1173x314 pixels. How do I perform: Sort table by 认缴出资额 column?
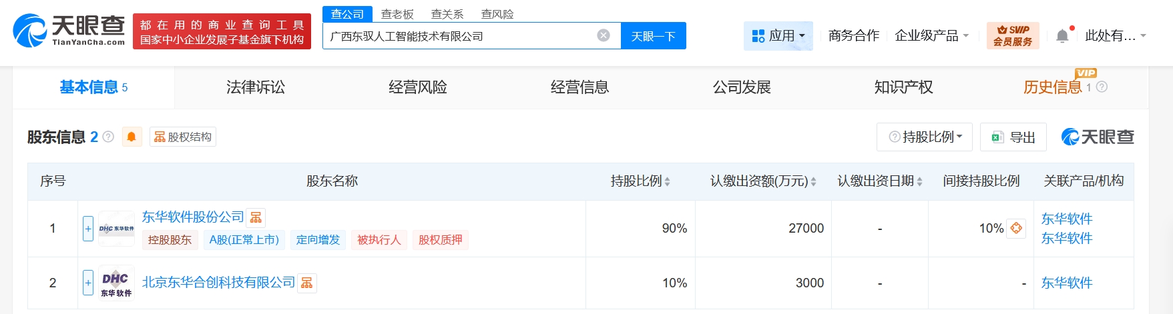(x=813, y=181)
